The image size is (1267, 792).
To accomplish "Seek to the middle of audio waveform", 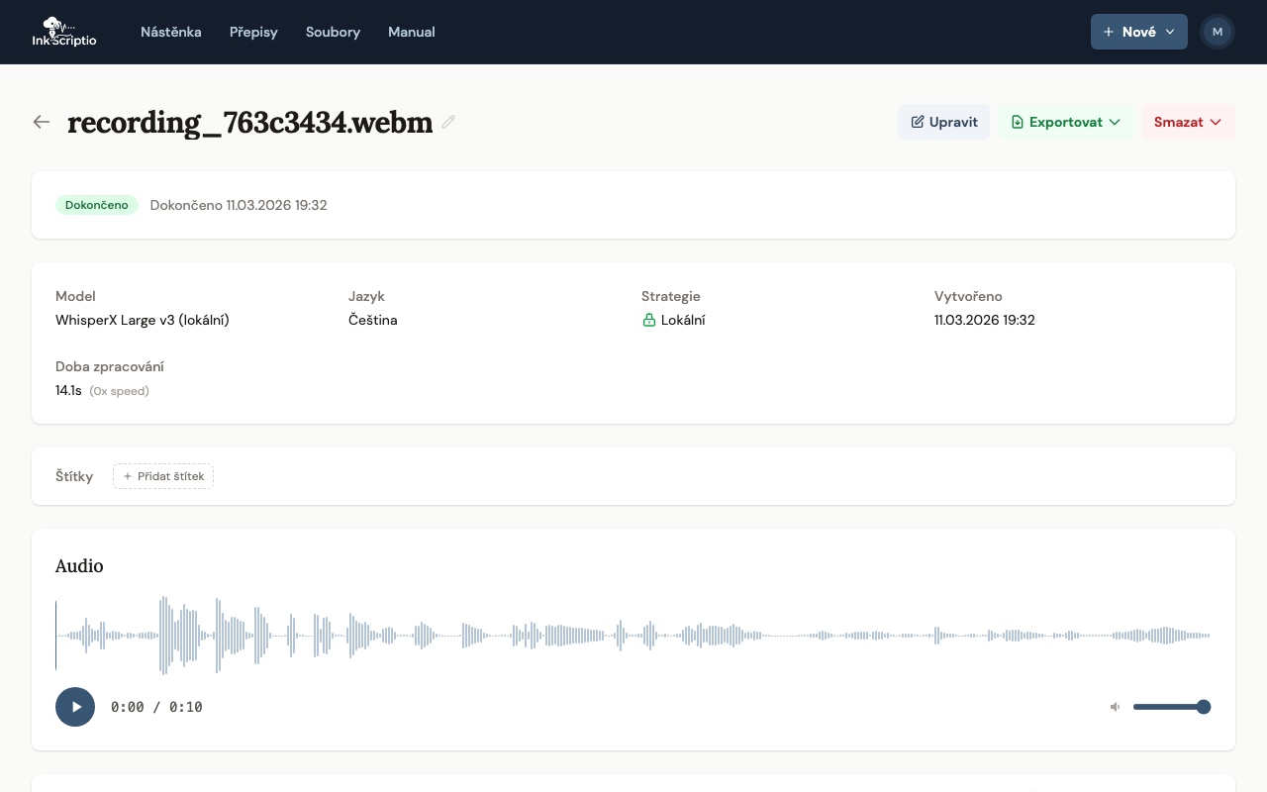I will click(x=633, y=636).
